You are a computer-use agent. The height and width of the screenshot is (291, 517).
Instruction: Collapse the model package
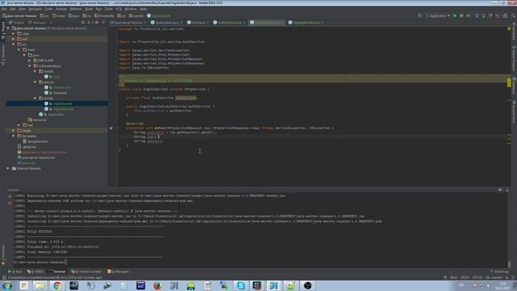coord(35,71)
